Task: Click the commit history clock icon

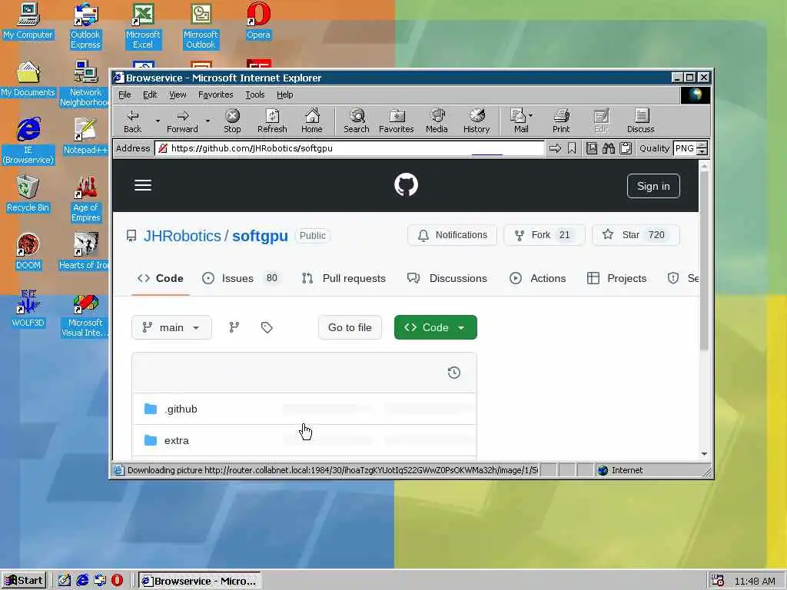Action: pos(453,373)
